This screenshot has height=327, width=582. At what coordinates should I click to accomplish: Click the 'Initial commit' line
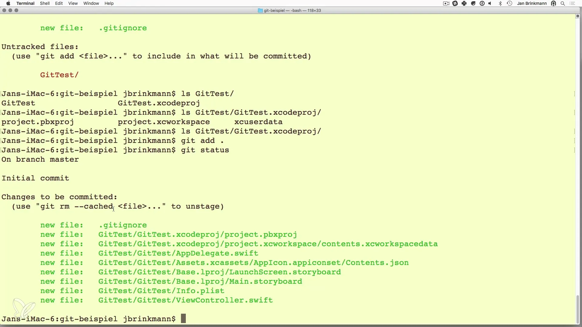(x=35, y=178)
